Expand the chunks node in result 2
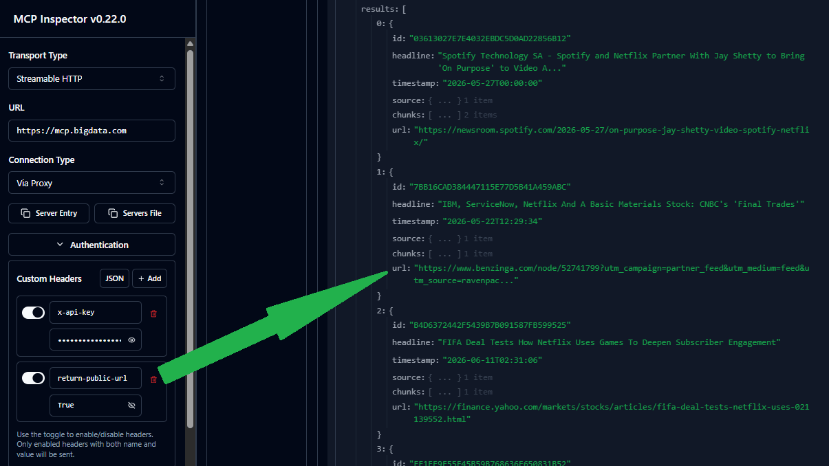This screenshot has height=466, width=829. tap(442, 392)
